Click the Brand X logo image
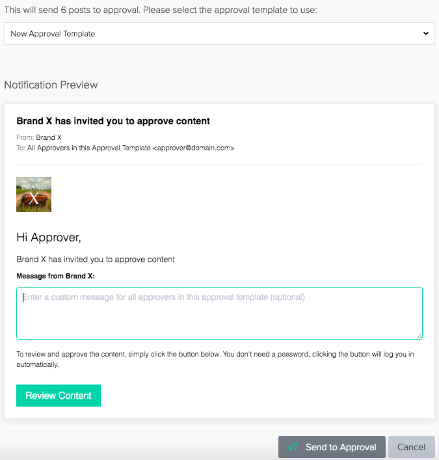 coord(34,195)
